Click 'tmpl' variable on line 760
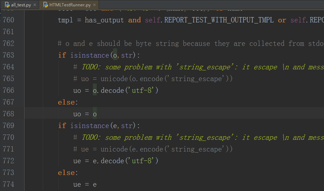 65,20
